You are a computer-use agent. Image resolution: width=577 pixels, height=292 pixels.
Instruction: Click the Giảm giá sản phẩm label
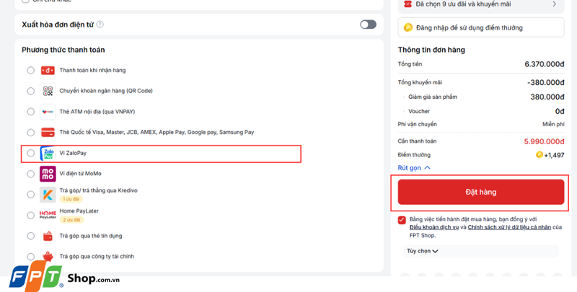tap(433, 97)
